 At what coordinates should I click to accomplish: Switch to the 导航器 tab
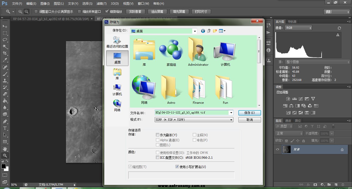(292, 22)
